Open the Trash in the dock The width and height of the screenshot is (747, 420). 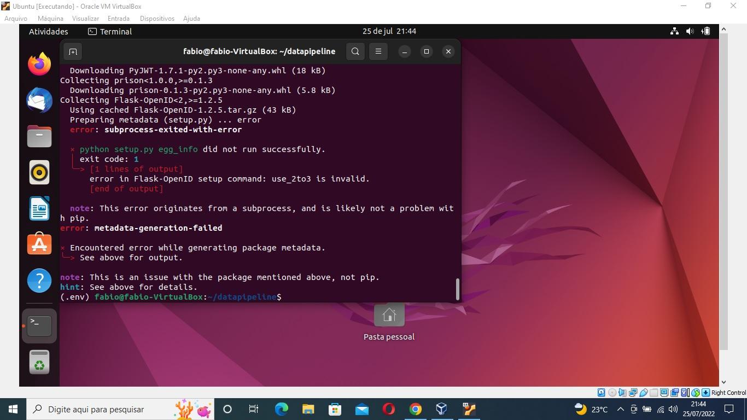click(39, 361)
